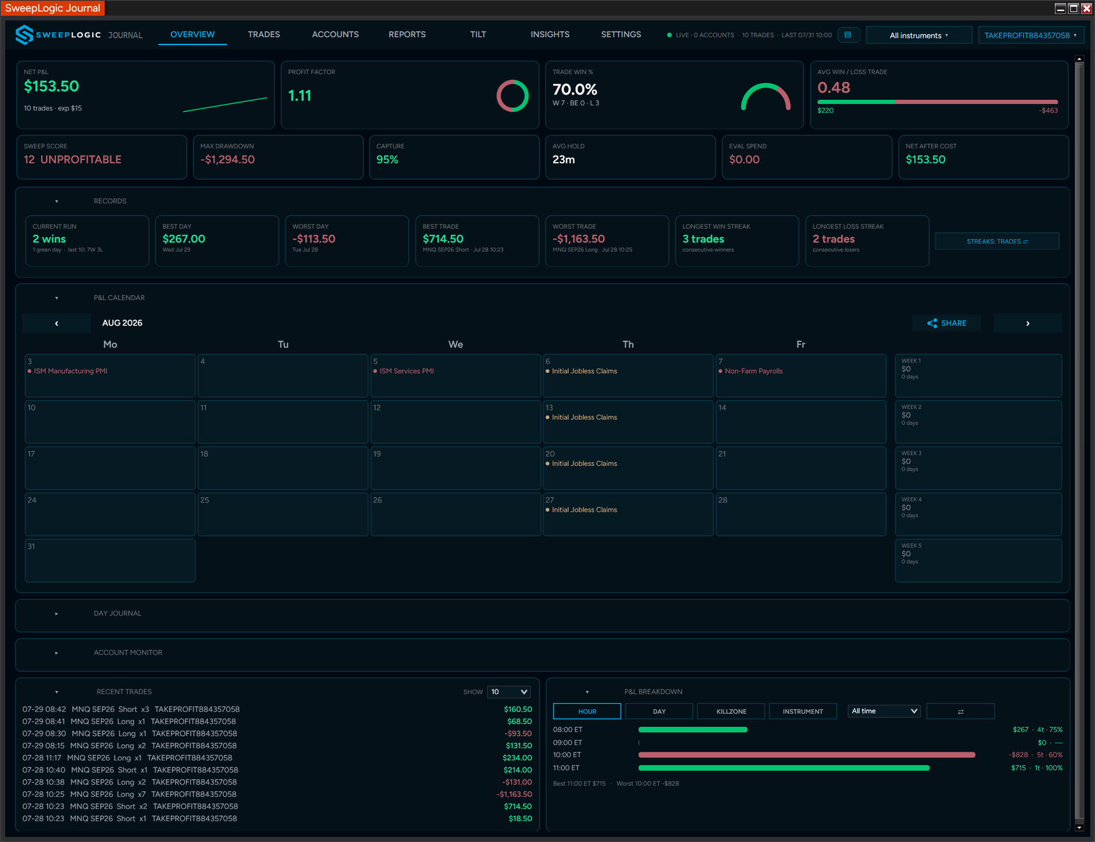Click the green LIVE status dot
This screenshot has width=1095, height=842.
tap(669, 35)
